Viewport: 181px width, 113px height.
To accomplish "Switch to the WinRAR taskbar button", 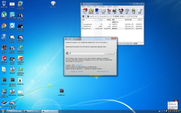I will tap(33, 111).
